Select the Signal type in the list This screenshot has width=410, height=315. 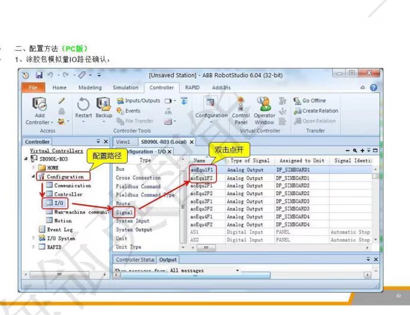[124, 213]
